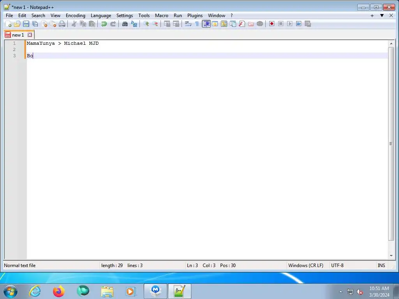Toggle Show All Characters pilcrow icon
The width and height of the screenshot is (399, 299).
click(x=197, y=24)
